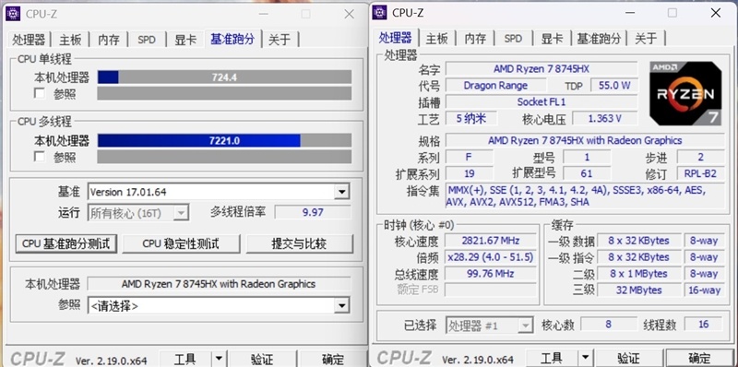Click the 工艺 5 纳米 value
Screen dimensions: 738x367
471,118
